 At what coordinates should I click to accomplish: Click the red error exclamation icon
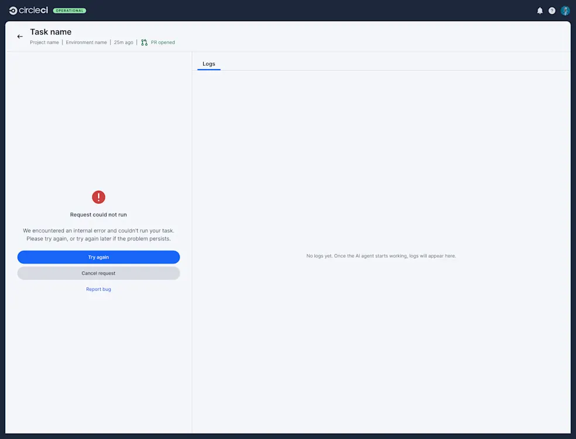[x=98, y=197]
